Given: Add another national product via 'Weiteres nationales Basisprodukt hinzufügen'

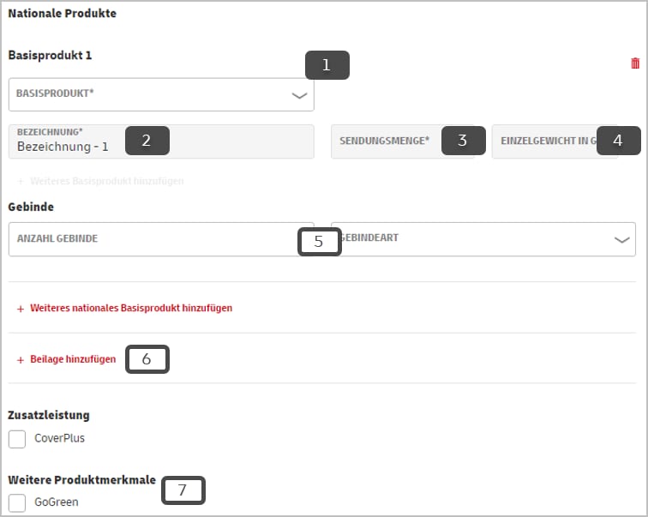Looking at the screenshot, I should (x=130, y=308).
